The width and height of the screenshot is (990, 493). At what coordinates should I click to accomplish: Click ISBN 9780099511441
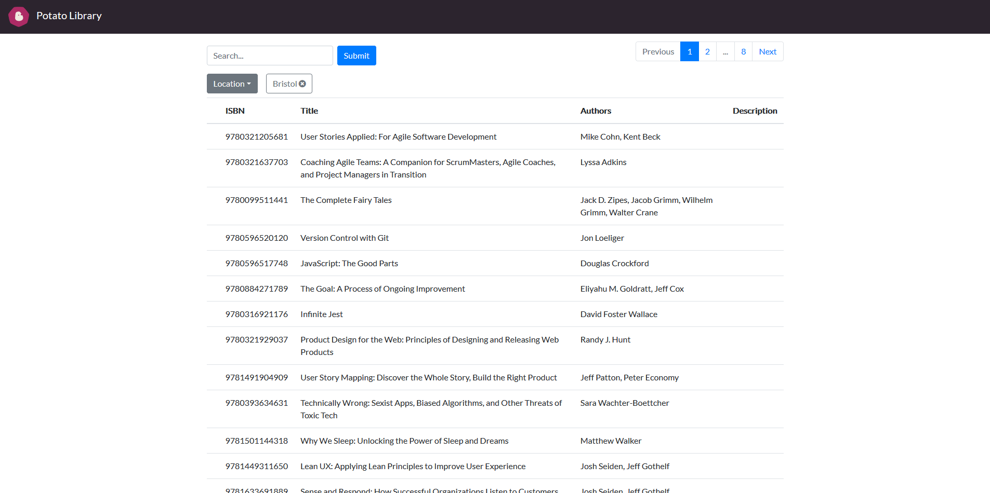[x=257, y=200]
